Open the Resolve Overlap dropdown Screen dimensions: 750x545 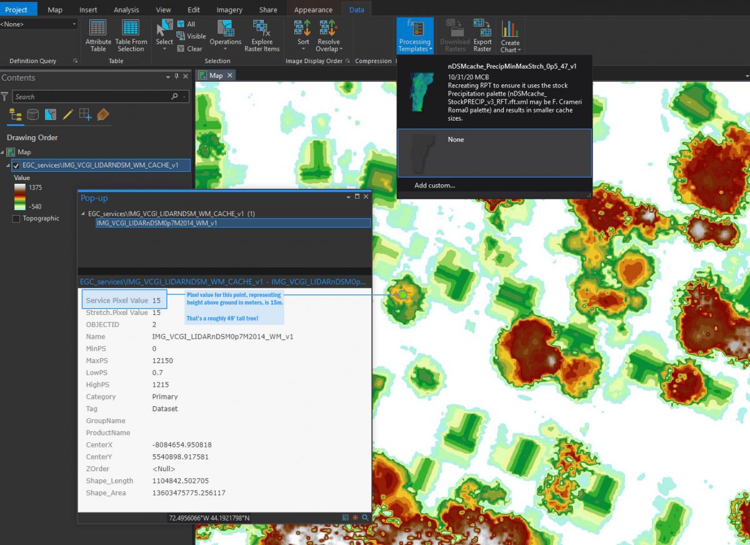tap(327, 36)
